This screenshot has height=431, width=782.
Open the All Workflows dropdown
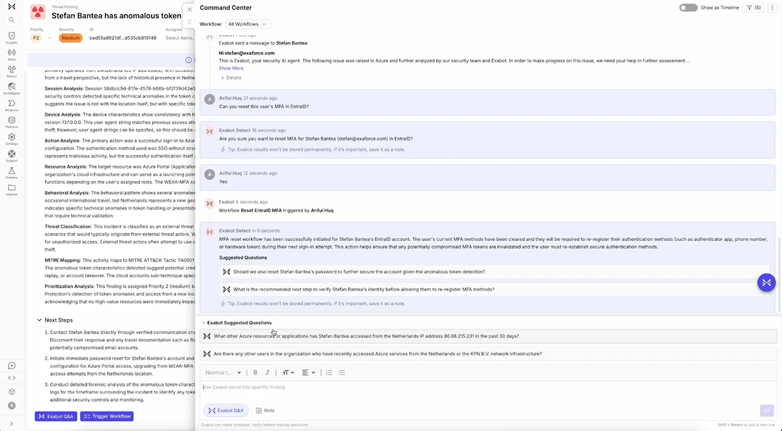[x=248, y=24]
